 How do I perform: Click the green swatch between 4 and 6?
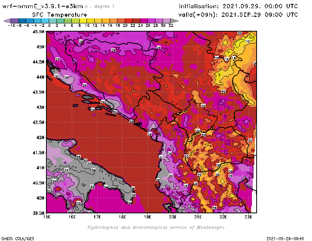coord(68,21)
